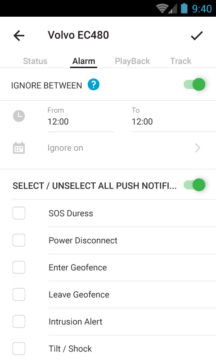Tap the battery status icon

tap(184, 9)
